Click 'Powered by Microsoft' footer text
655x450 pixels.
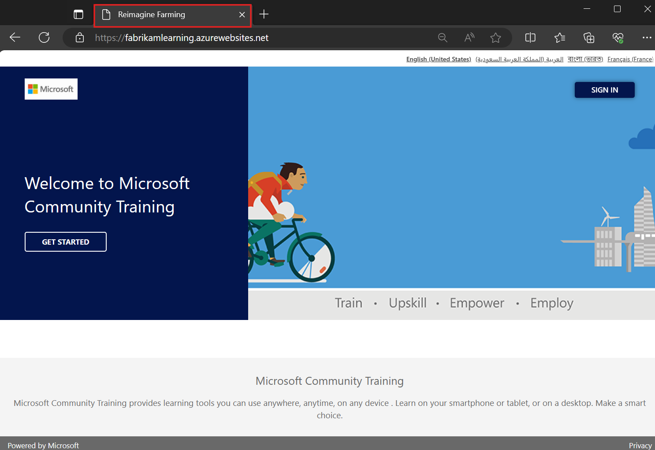click(43, 446)
